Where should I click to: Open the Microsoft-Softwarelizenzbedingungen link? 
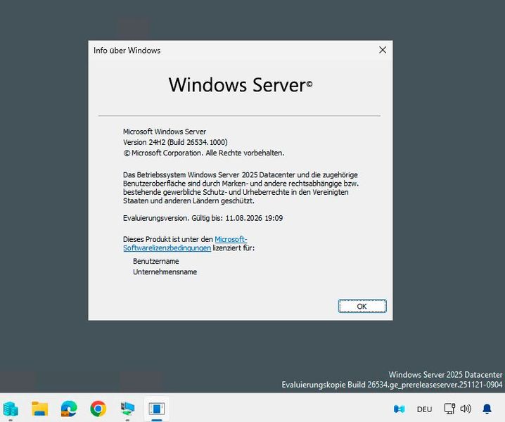[185, 243]
